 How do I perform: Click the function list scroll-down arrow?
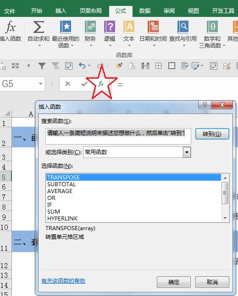[x=225, y=218]
